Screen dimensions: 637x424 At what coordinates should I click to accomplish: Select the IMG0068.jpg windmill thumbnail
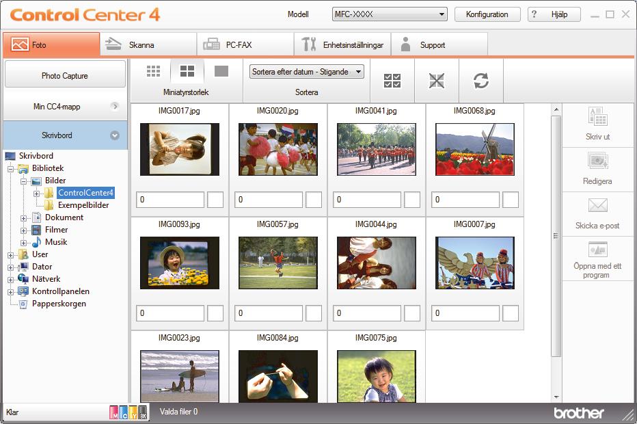click(474, 150)
